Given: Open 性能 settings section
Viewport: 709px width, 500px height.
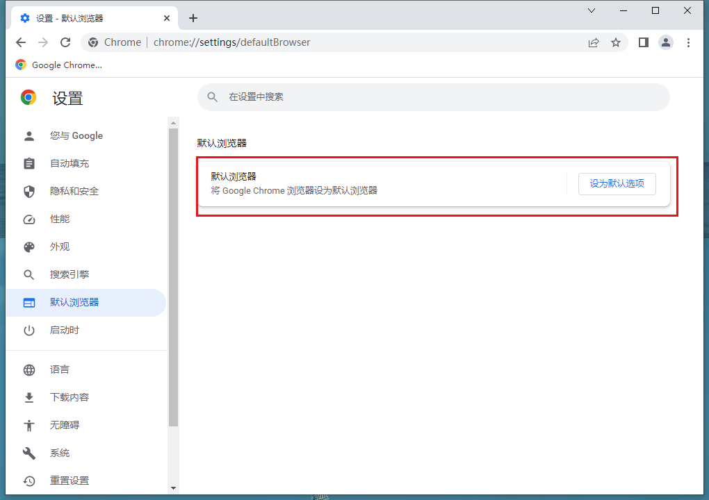Looking at the screenshot, I should [86, 219].
